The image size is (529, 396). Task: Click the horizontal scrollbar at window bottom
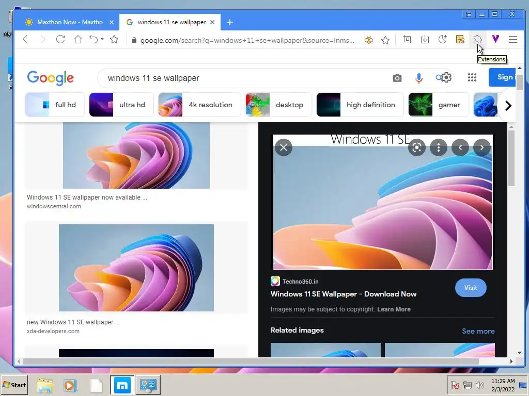(251, 361)
